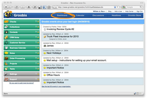Click the lock icon on Settings row

pos(38,74)
